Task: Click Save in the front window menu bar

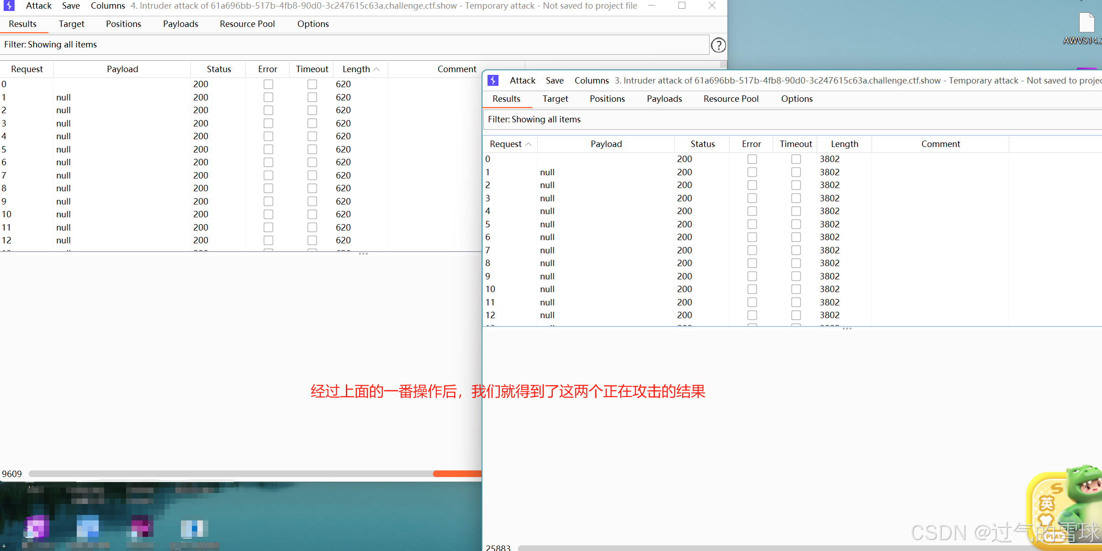Action: tap(554, 80)
